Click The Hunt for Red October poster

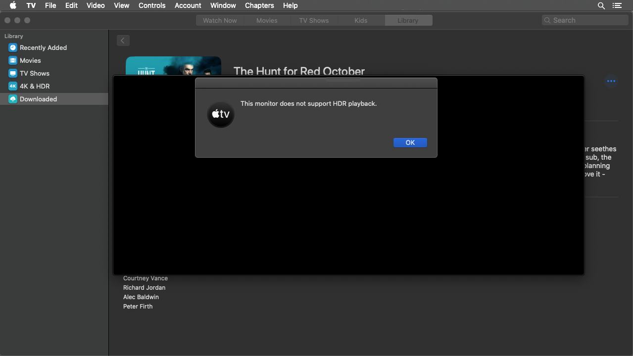[x=173, y=66]
